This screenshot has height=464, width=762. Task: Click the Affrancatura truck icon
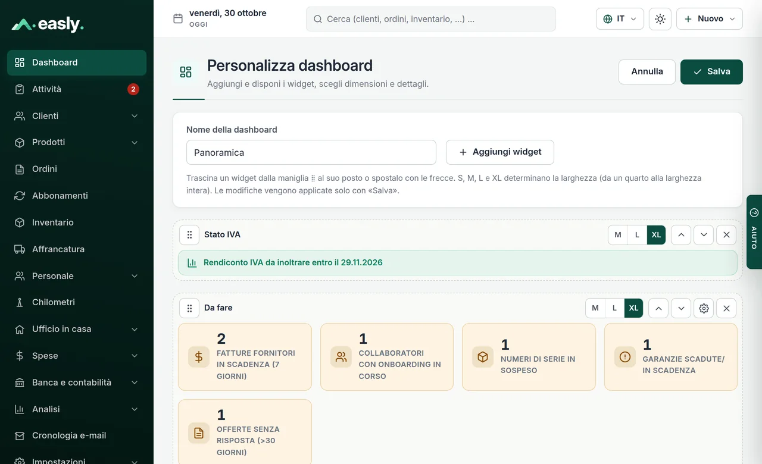tap(20, 249)
